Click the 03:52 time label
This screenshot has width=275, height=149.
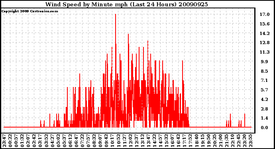point(46,141)
